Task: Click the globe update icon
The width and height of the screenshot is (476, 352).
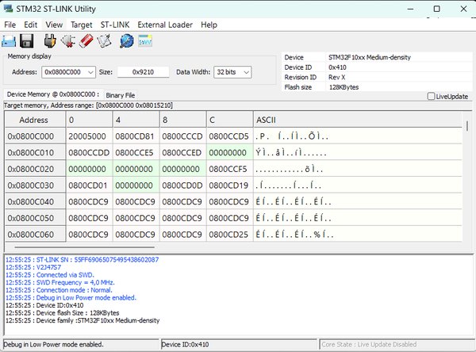Action: [127, 41]
